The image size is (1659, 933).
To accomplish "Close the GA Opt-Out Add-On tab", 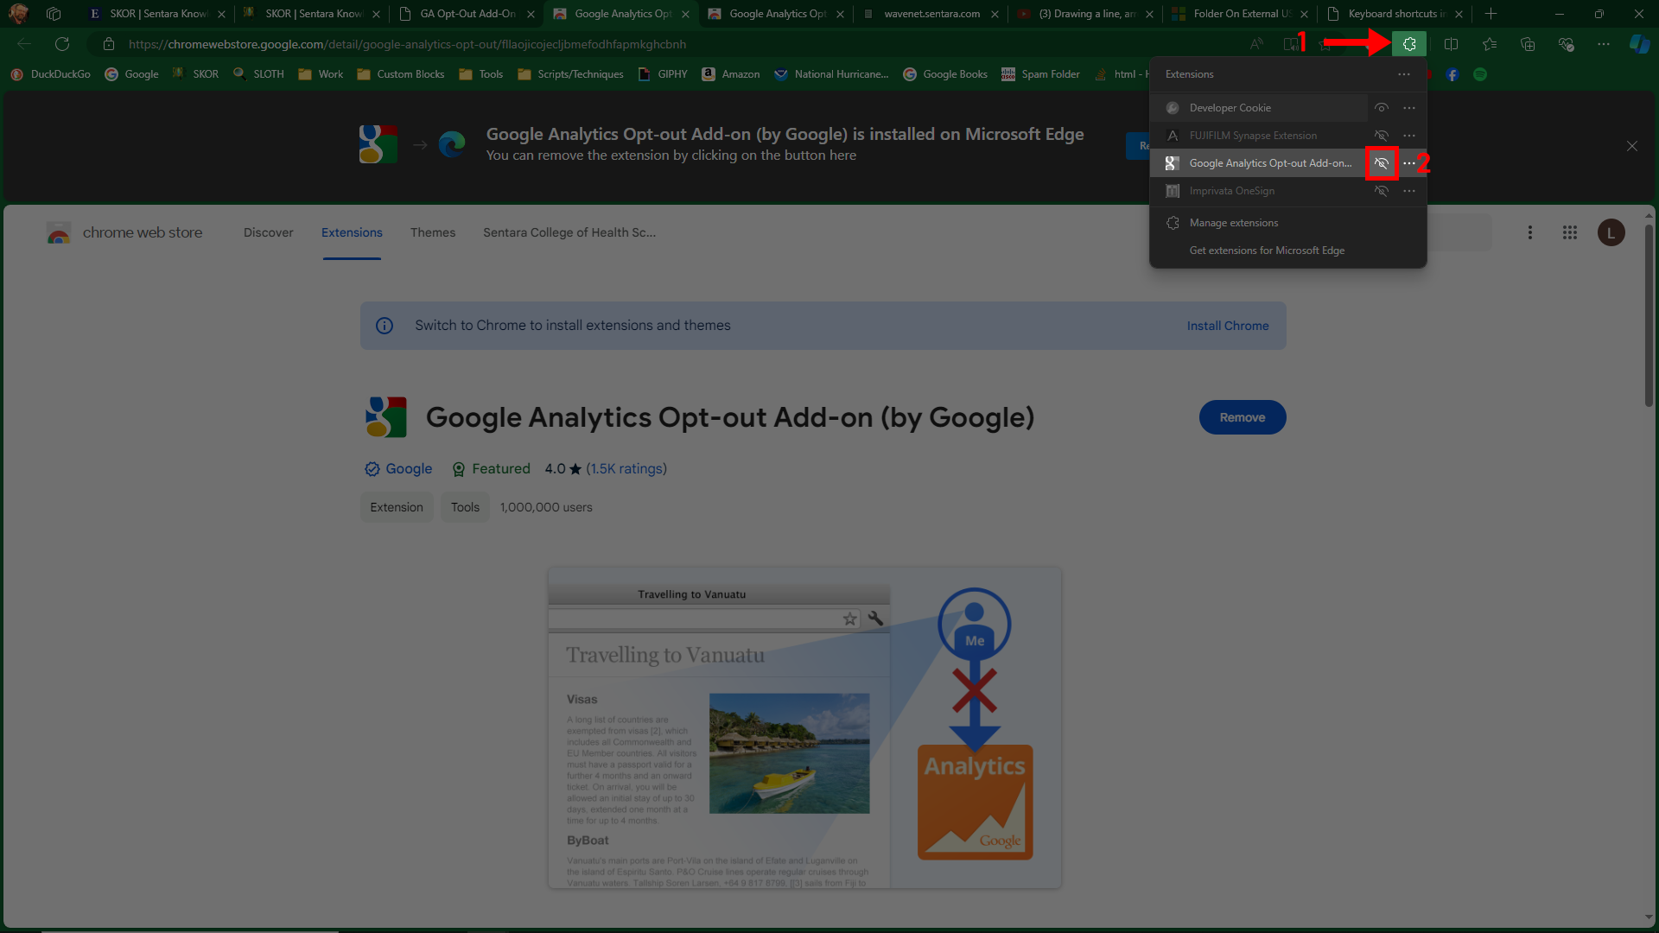I will click(x=531, y=14).
